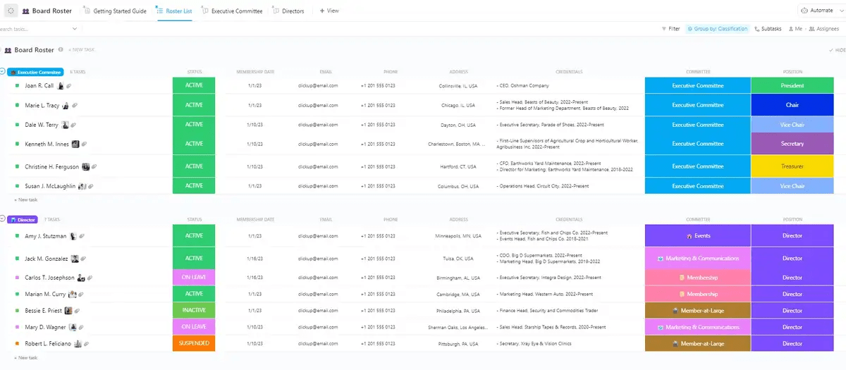
Task: Switch to the Executive Committee tab
Action: [232, 11]
